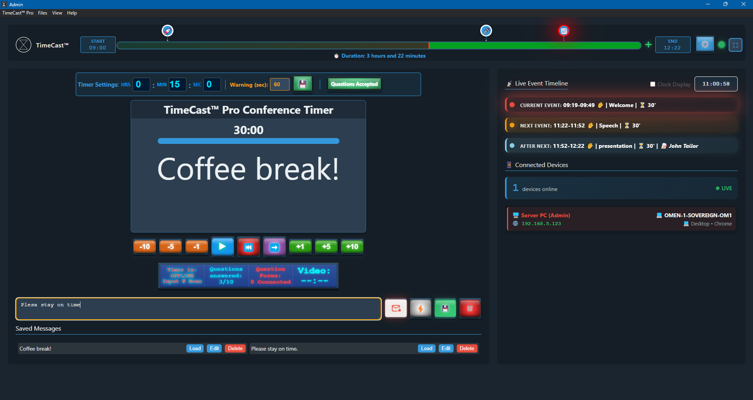Click the lightning flash message icon
Image resolution: width=753 pixels, height=400 pixels.
coord(421,309)
